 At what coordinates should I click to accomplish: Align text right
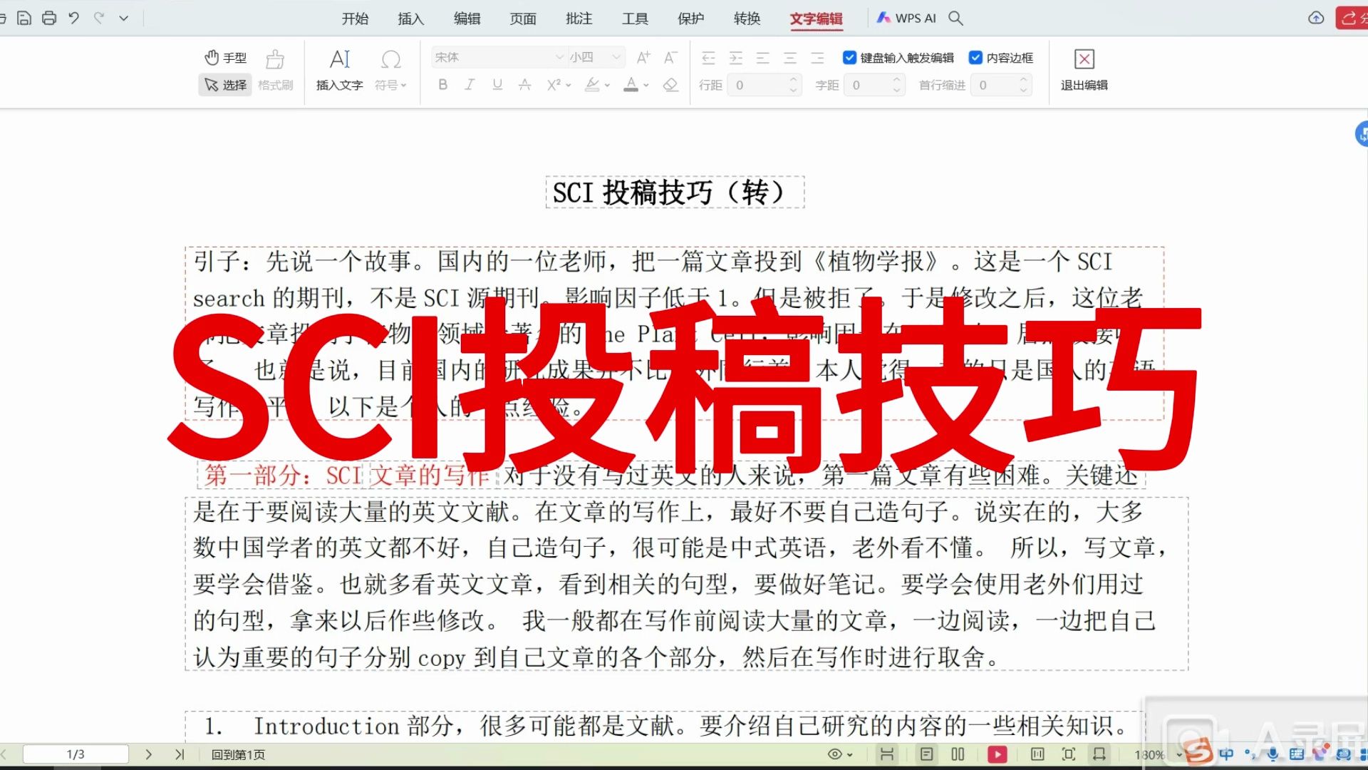[x=817, y=58]
